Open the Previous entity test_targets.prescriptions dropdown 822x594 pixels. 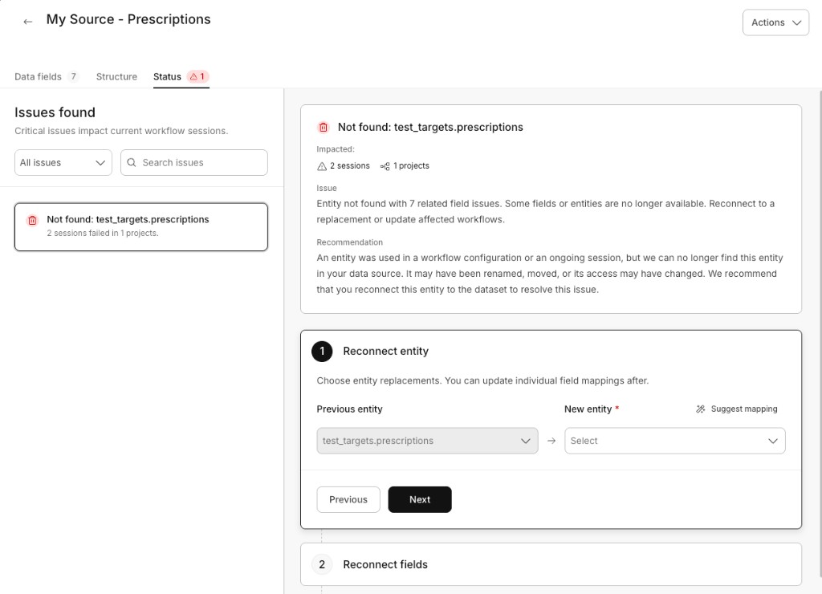point(427,441)
